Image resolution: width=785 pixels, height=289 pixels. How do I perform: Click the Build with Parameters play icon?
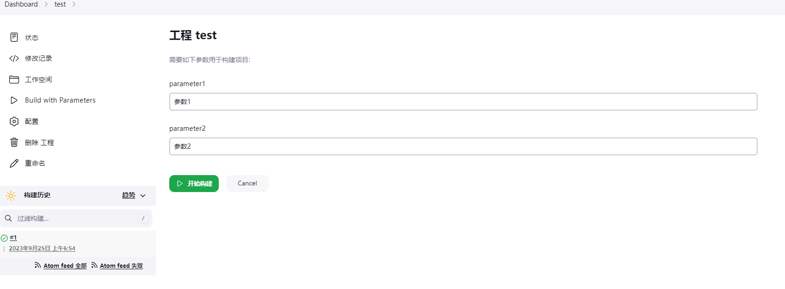[x=14, y=100]
